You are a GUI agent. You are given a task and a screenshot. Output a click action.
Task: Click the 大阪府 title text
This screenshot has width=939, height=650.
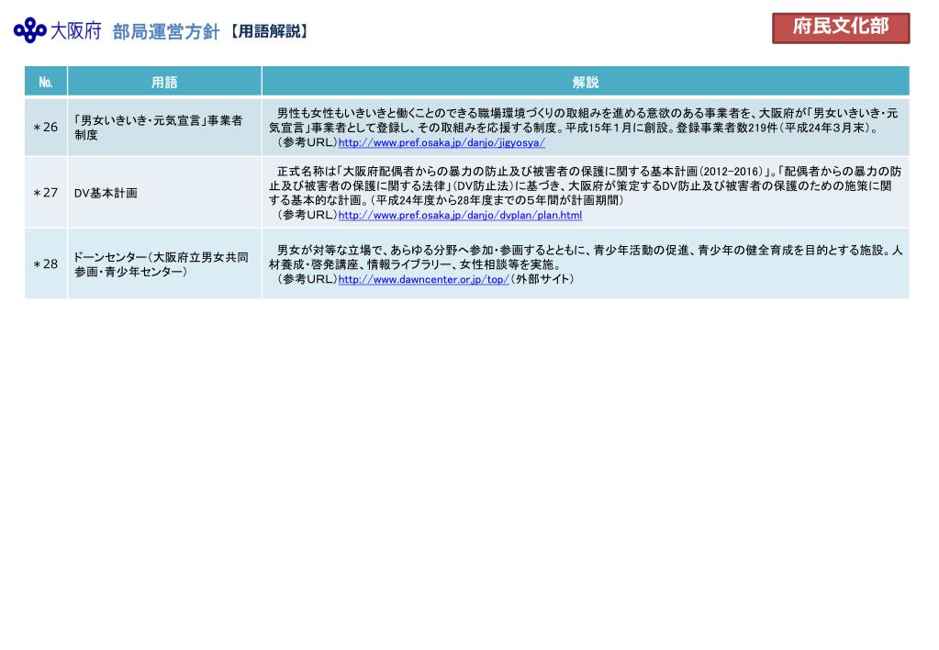pos(76,31)
